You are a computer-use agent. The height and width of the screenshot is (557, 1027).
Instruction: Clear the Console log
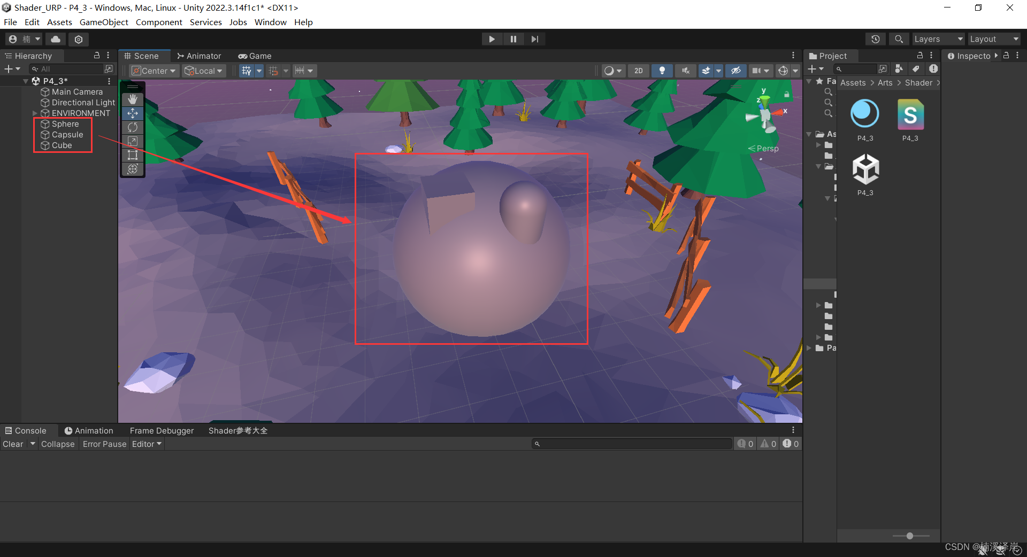tap(13, 444)
